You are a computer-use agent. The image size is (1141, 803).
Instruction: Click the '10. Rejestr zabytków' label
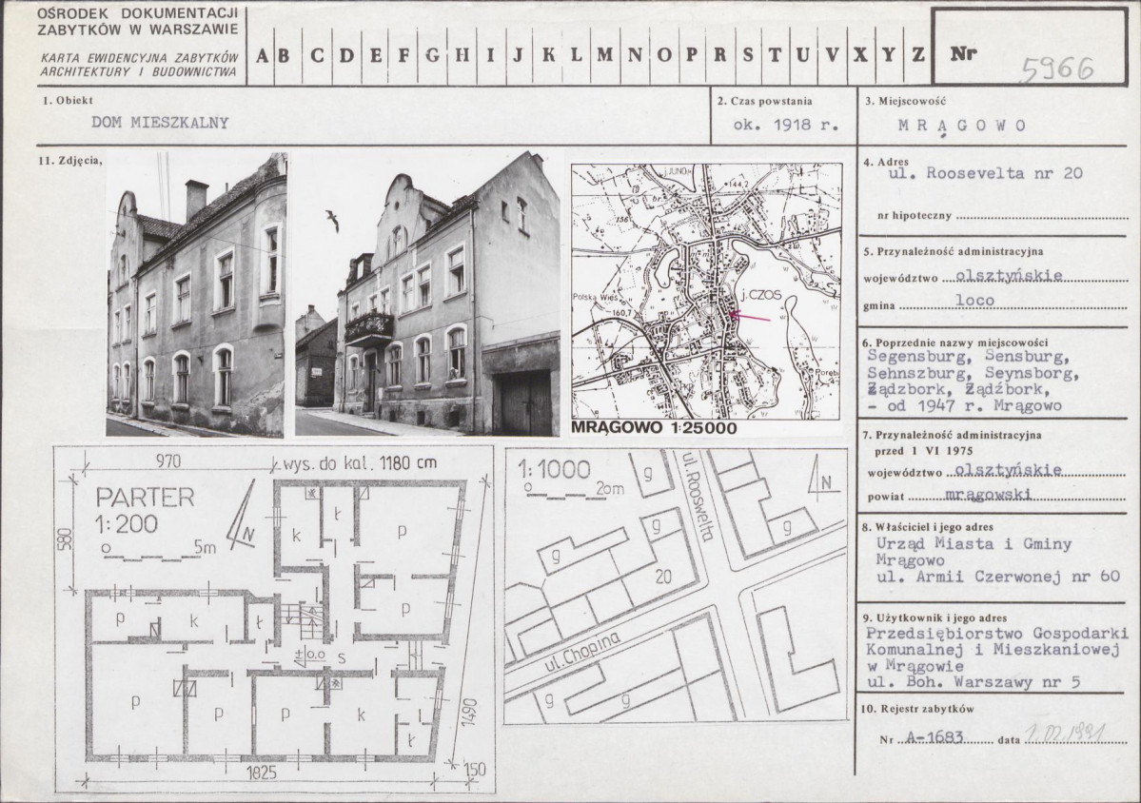click(x=916, y=709)
